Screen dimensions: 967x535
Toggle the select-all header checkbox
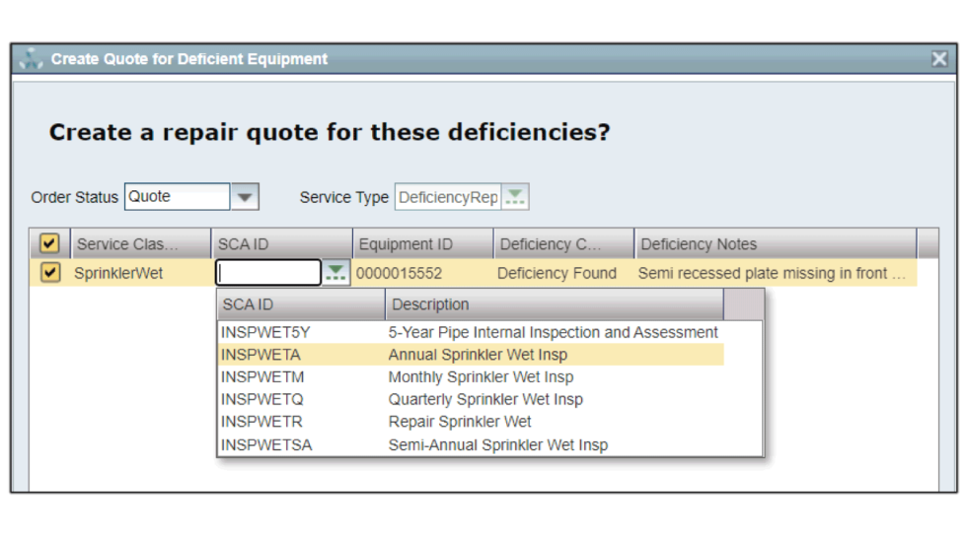pos(49,243)
